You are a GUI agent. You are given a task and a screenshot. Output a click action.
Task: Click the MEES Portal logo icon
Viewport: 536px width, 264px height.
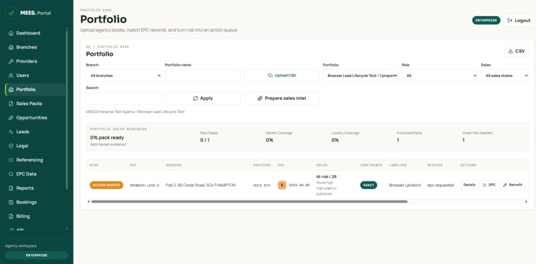(11, 13)
